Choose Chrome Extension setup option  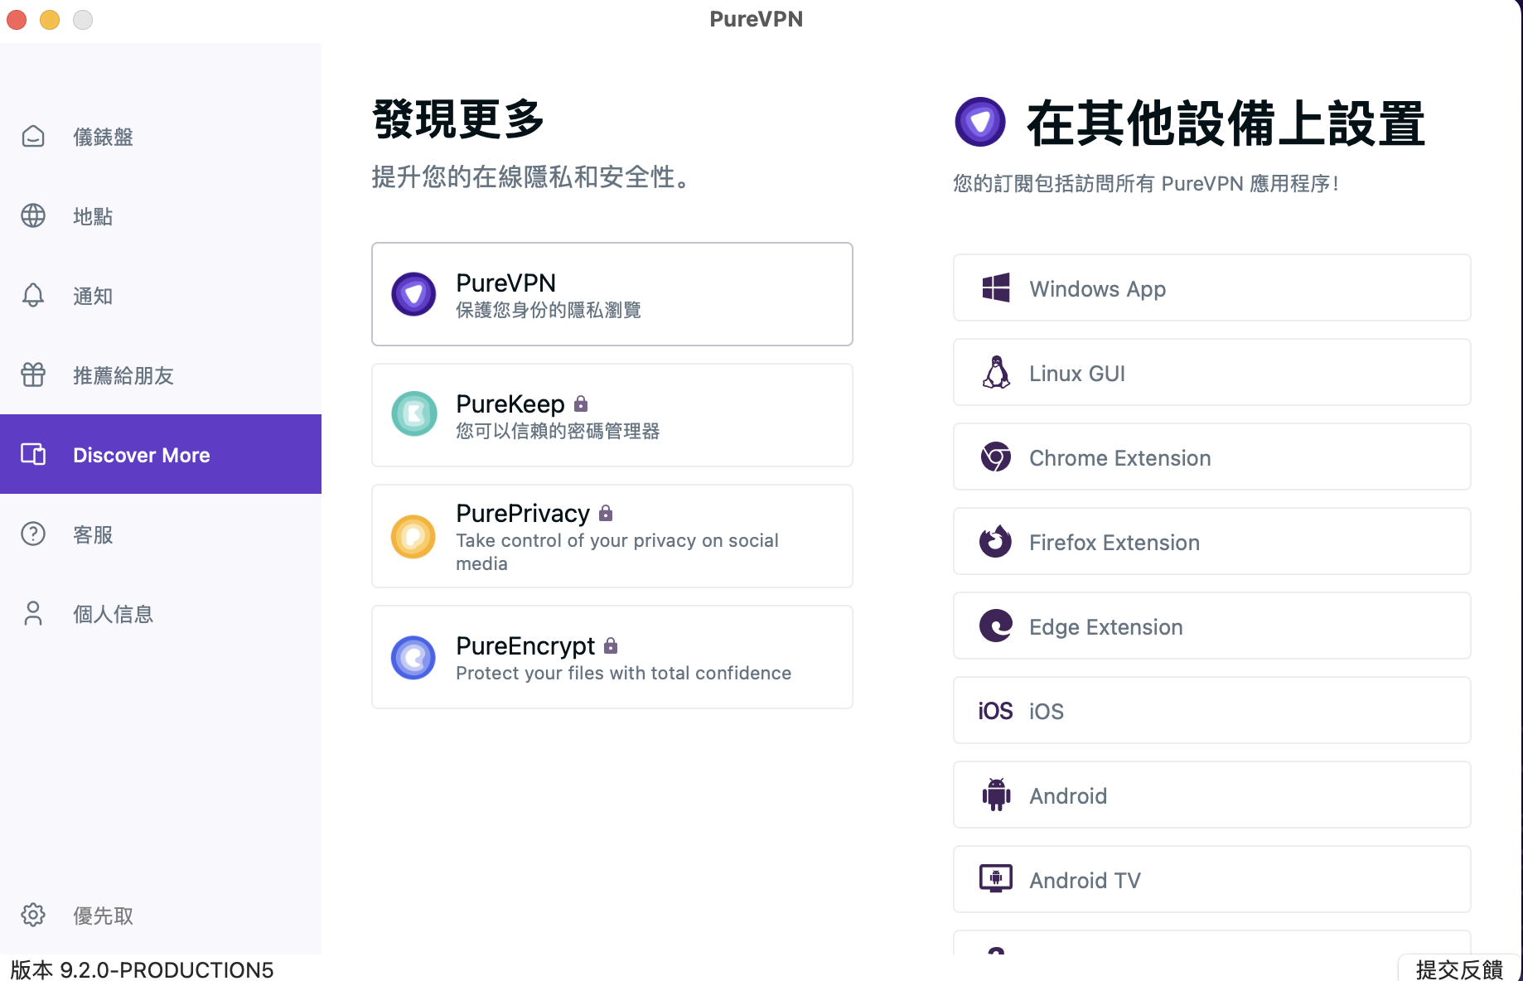pos(1212,457)
